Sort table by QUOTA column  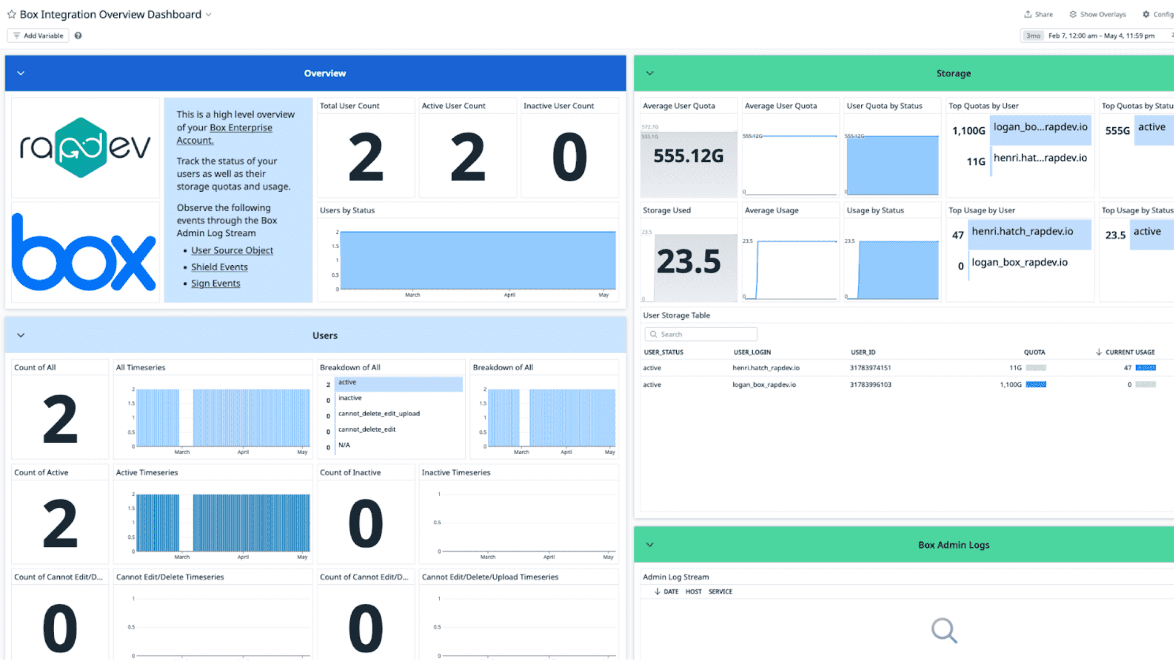point(1035,352)
